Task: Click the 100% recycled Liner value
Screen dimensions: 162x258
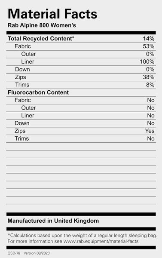Action: [x=147, y=61]
